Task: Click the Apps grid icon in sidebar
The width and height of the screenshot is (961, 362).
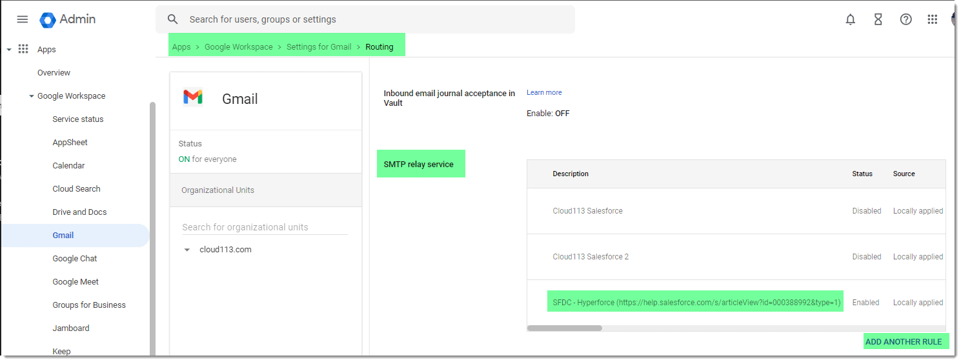Action: 23,49
